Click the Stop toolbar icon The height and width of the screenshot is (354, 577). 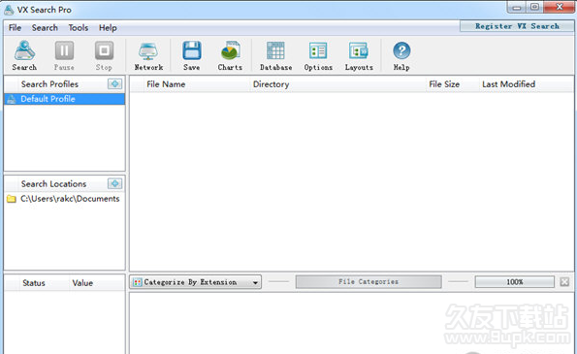click(x=104, y=55)
